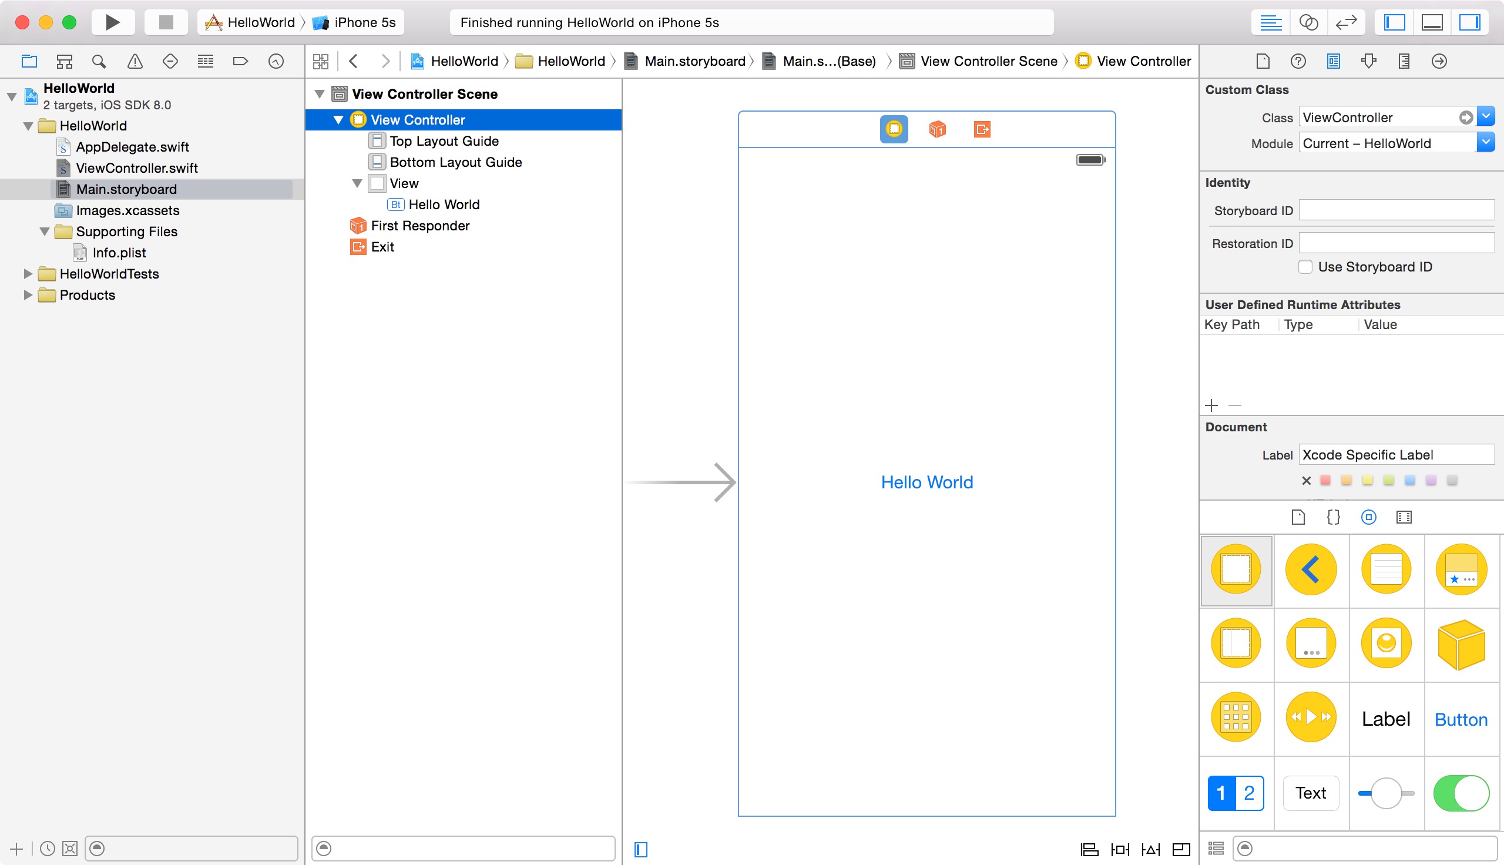Viewport: 1504px width, 865px height.
Task: Expand the HelloWorldTests folder
Action: coord(27,274)
